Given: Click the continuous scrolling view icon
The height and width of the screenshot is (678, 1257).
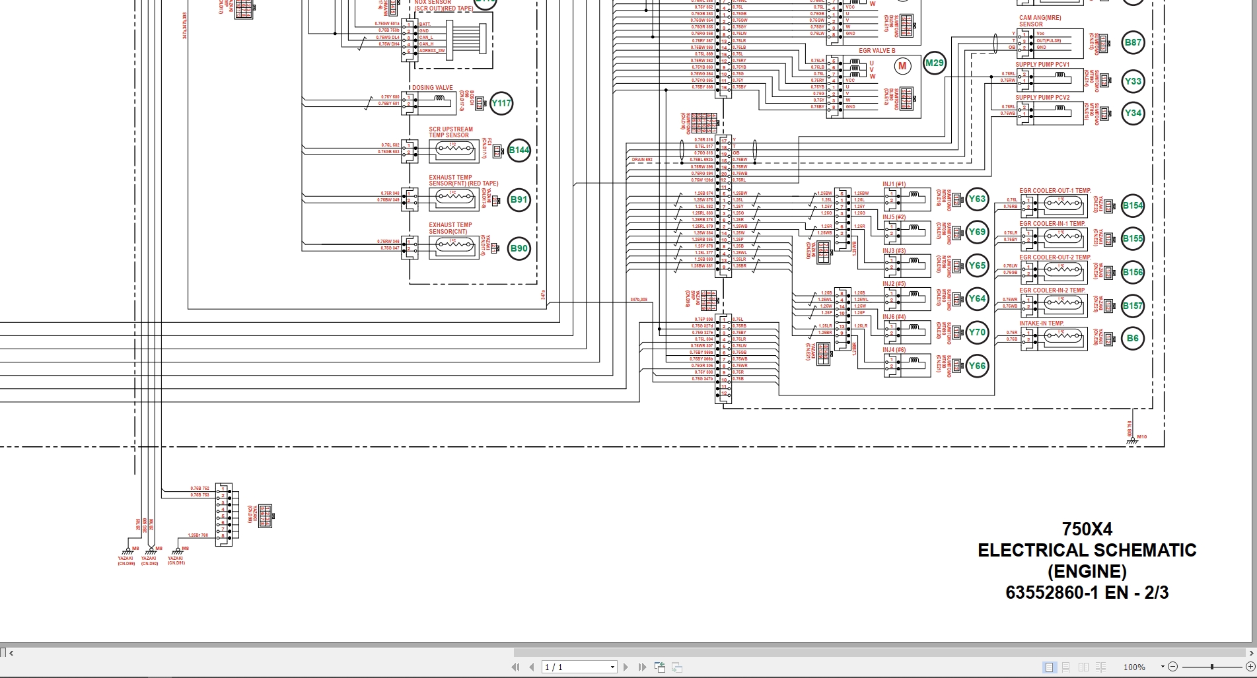Looking at the screenshot, I should 1067,667.
